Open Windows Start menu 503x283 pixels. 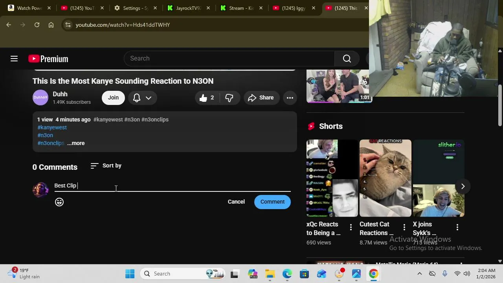(x=130, y=274)
